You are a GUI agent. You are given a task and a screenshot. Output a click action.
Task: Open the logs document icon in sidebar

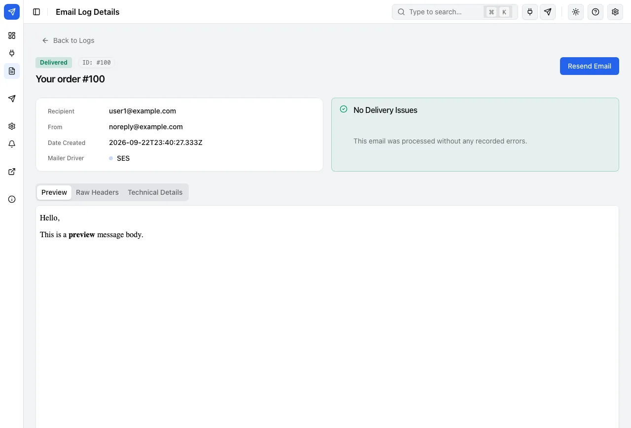coord(12,71)
